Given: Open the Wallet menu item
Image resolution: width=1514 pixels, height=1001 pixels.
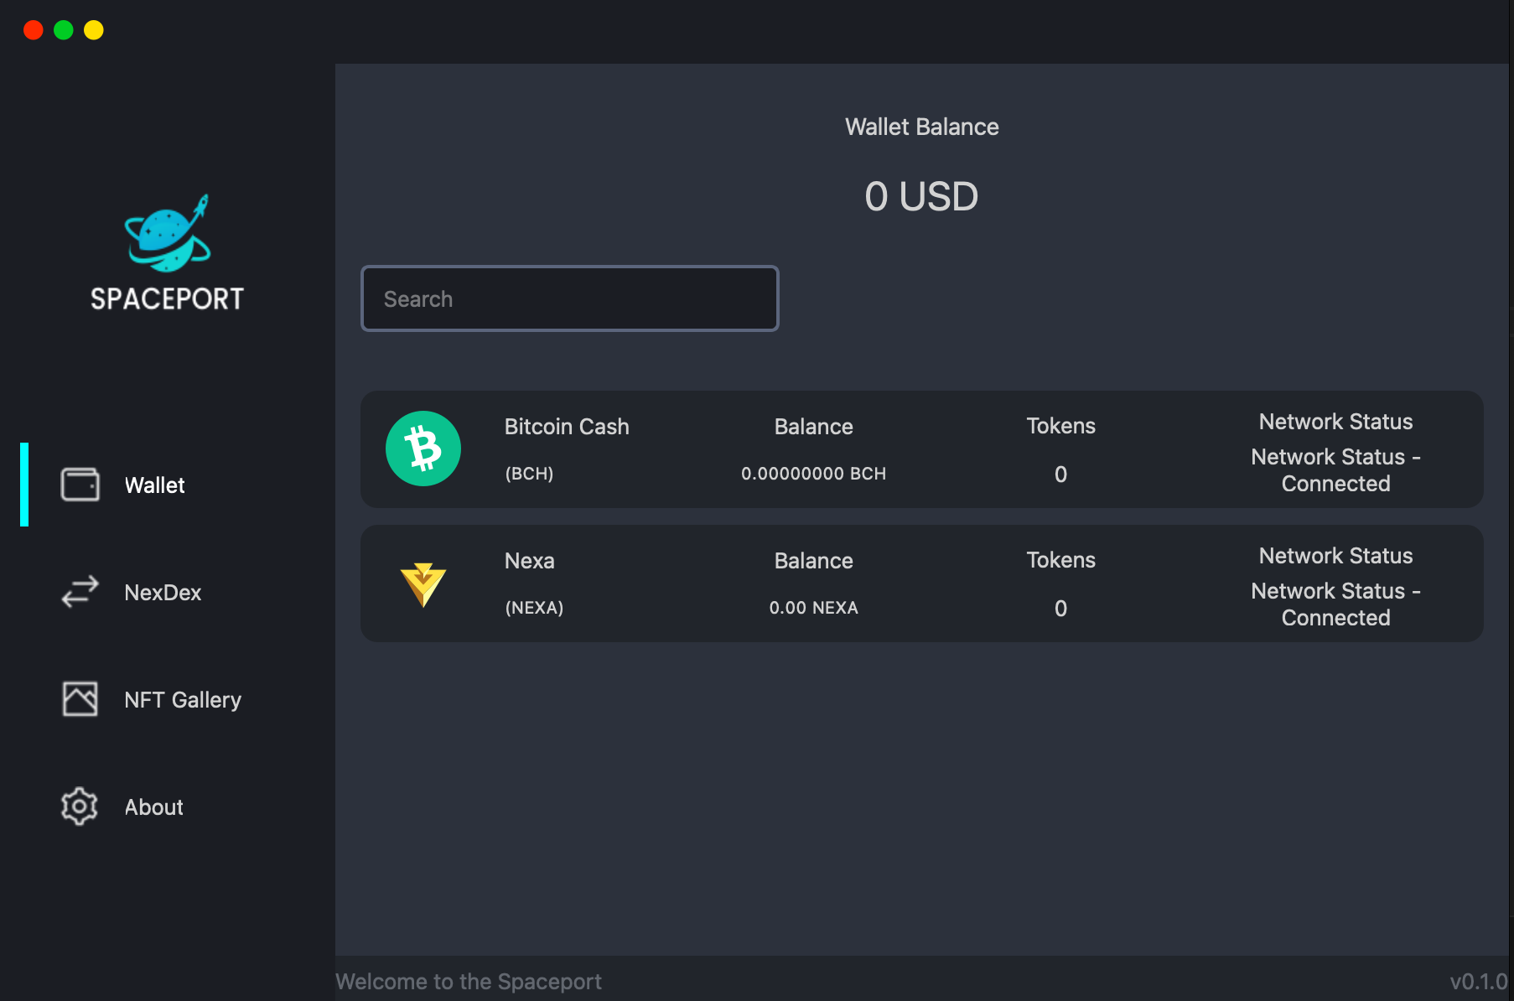Looking at the screenshot, I should tap(154, 485).
